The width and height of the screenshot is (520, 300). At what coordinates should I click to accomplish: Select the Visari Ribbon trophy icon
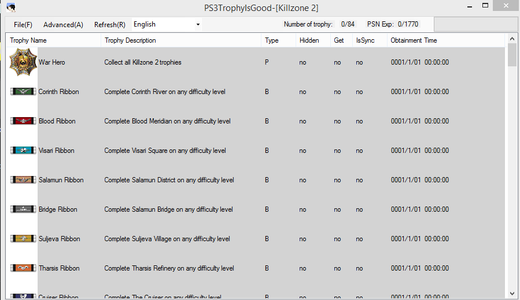click(23, 151)
